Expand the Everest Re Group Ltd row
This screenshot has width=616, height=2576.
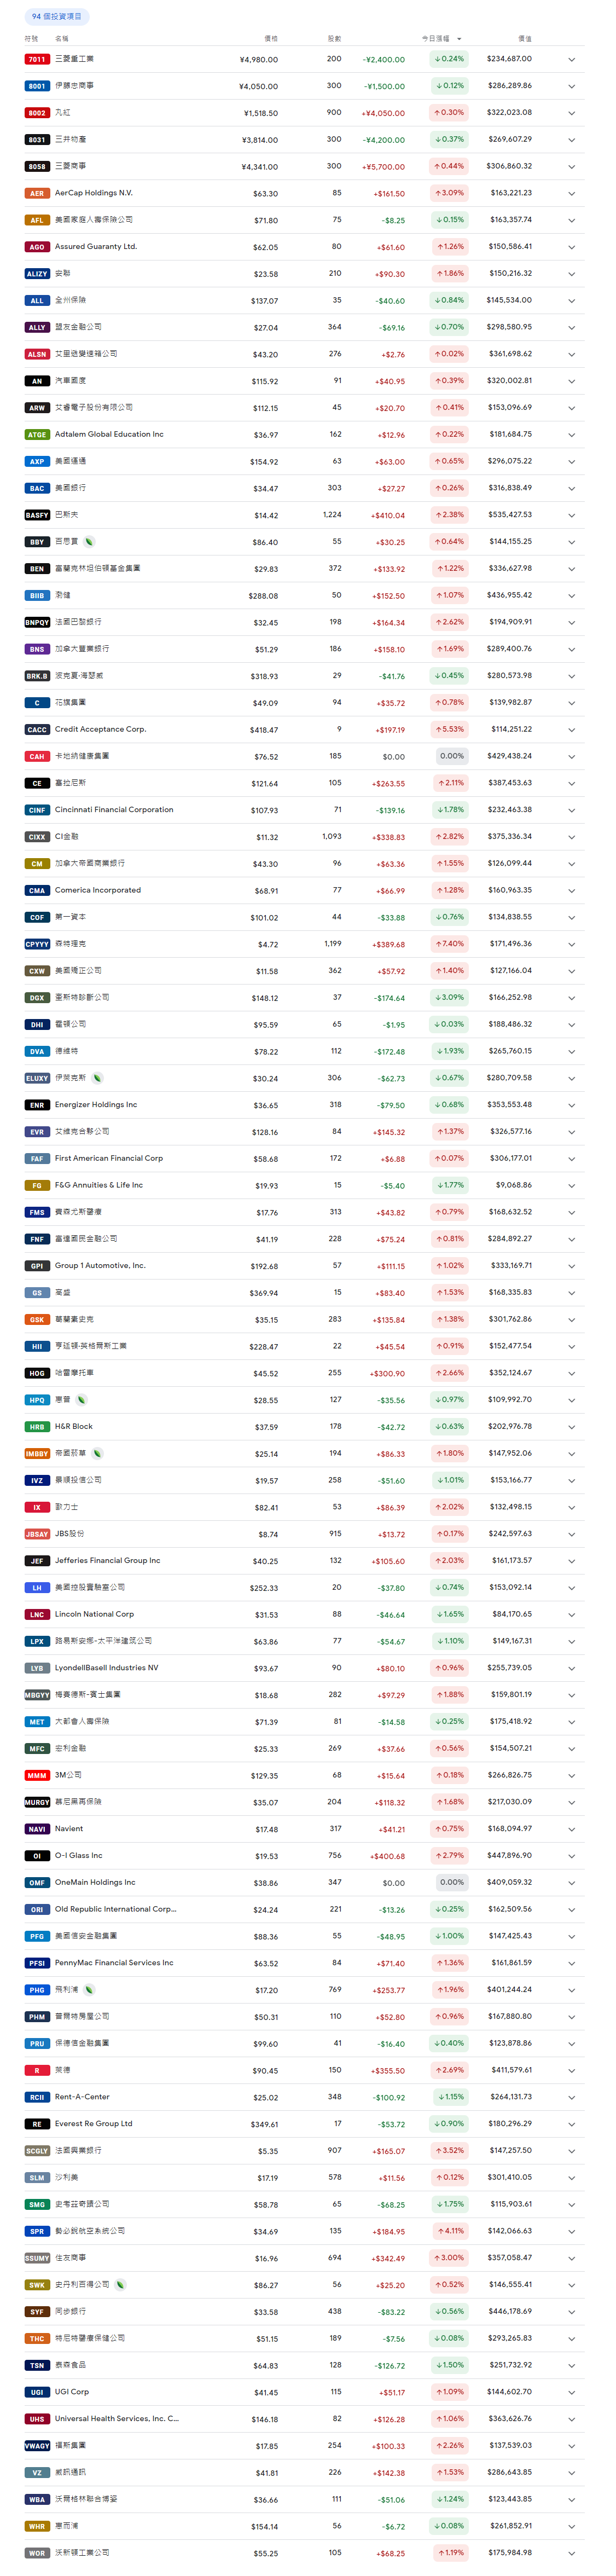pyautogui.click(x=572, y=2124)
